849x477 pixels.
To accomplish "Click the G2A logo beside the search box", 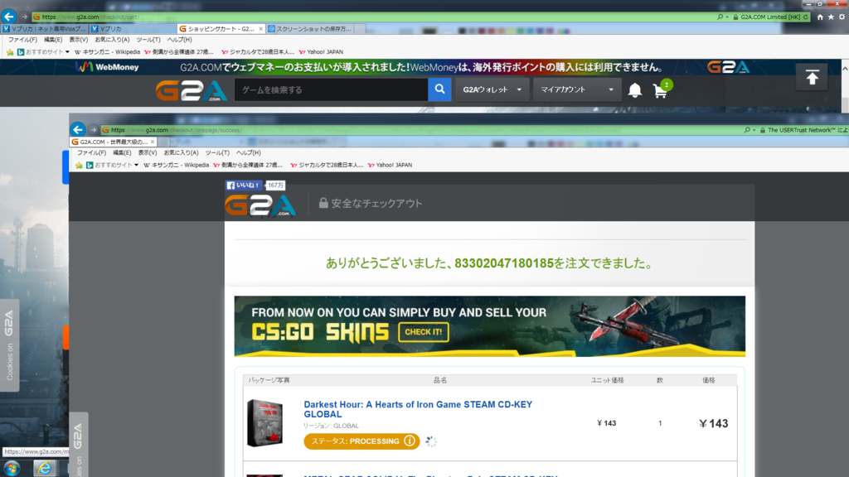I will (x=192, y=90).
